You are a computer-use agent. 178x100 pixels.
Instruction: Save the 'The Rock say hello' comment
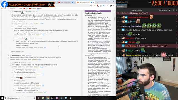[25, 85]
